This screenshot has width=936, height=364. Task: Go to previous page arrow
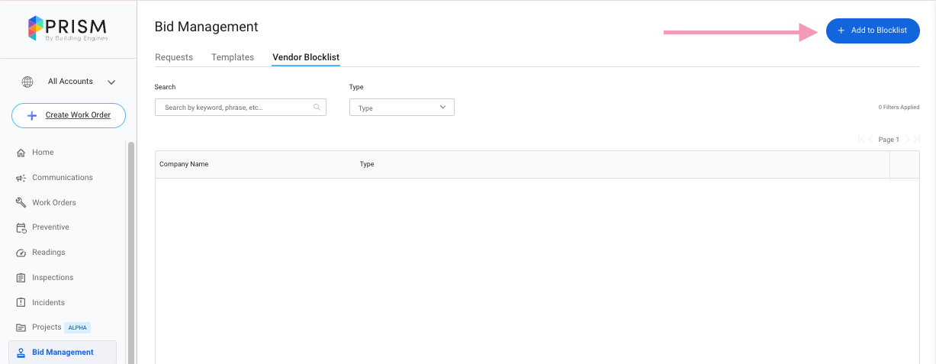point(870,140)
